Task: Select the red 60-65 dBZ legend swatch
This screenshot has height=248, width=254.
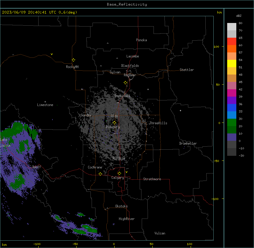Action: pyautogui.click(x=232, y=42)
